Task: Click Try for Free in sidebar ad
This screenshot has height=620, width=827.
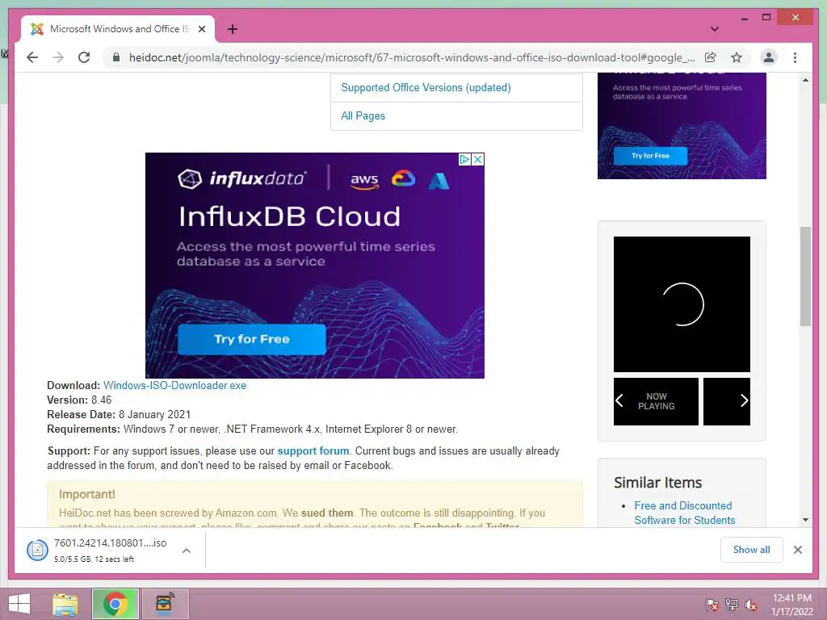Action: point(650,156)
